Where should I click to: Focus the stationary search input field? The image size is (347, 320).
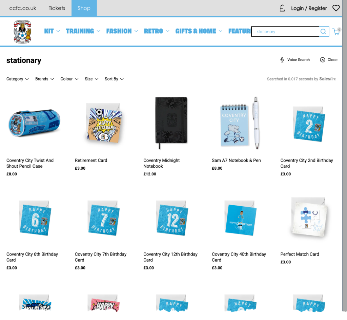285,32
